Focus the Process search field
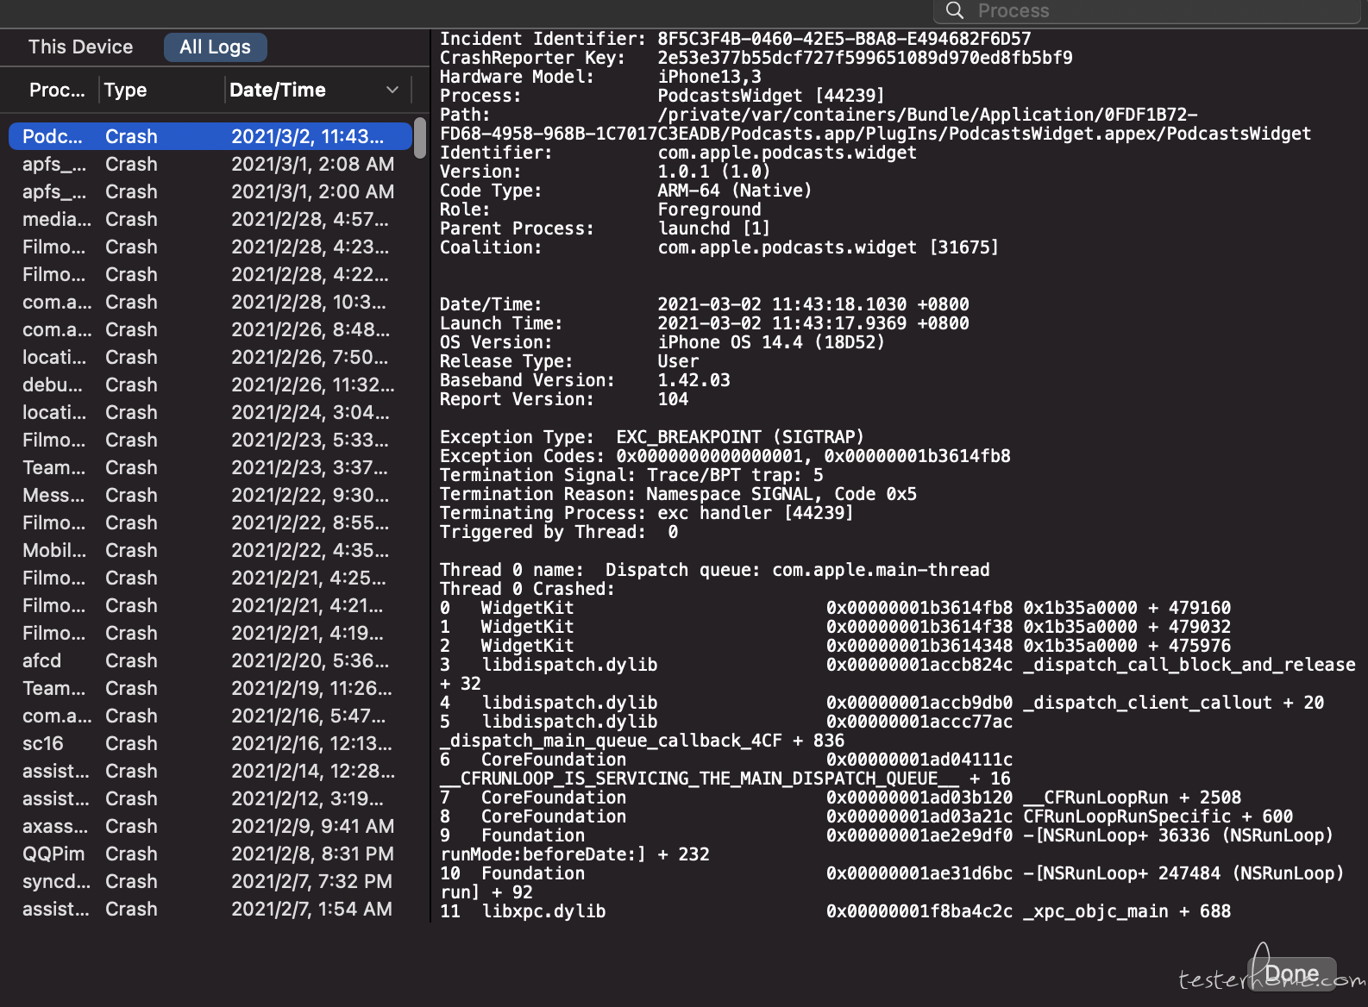 [x=1147, y=11]
